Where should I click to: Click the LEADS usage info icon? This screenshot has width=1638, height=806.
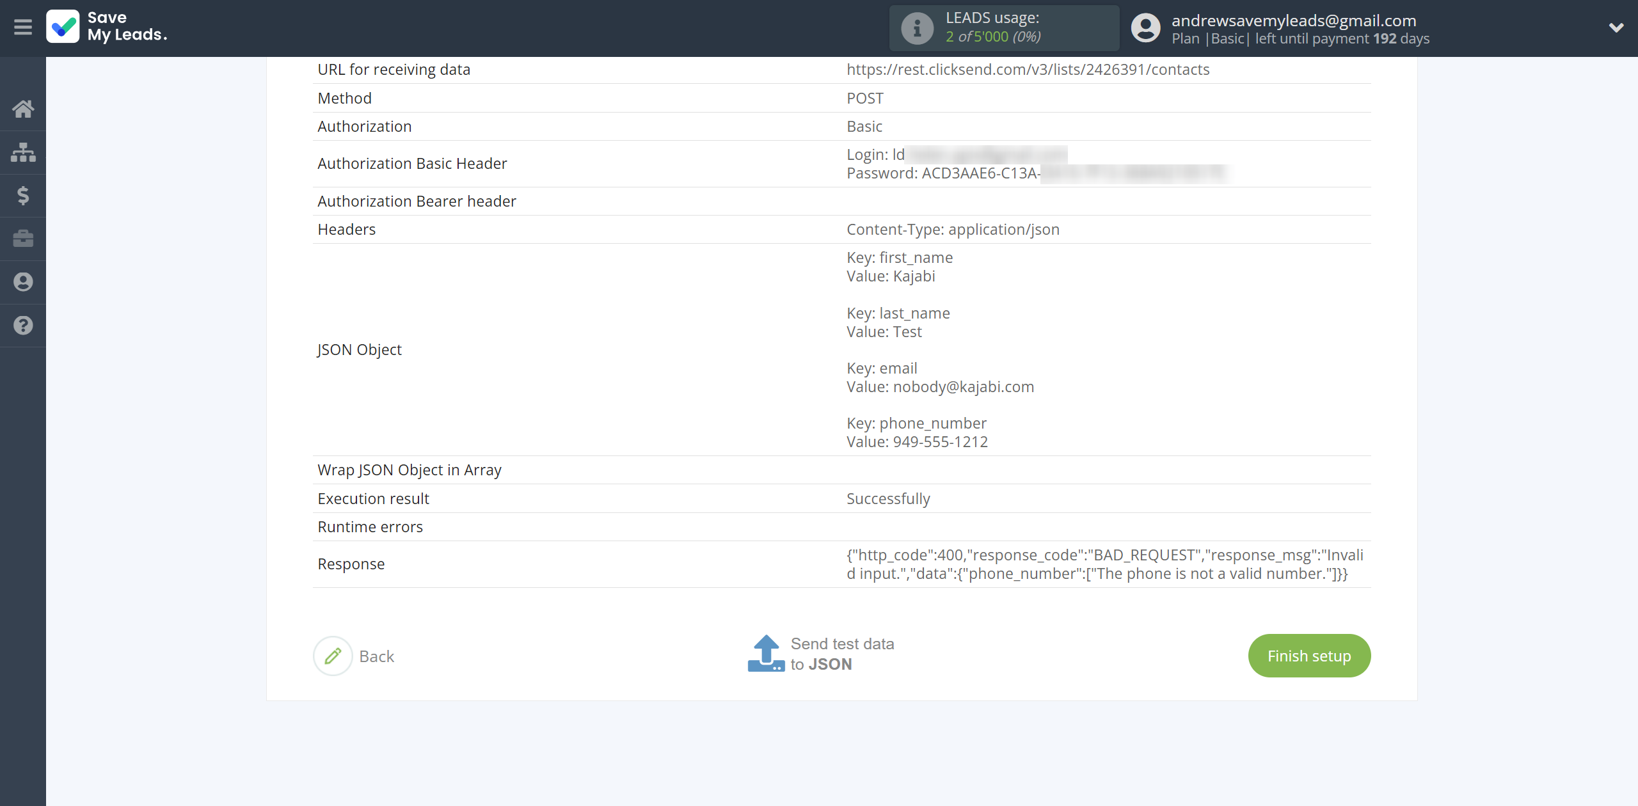(x=917, y=28)
